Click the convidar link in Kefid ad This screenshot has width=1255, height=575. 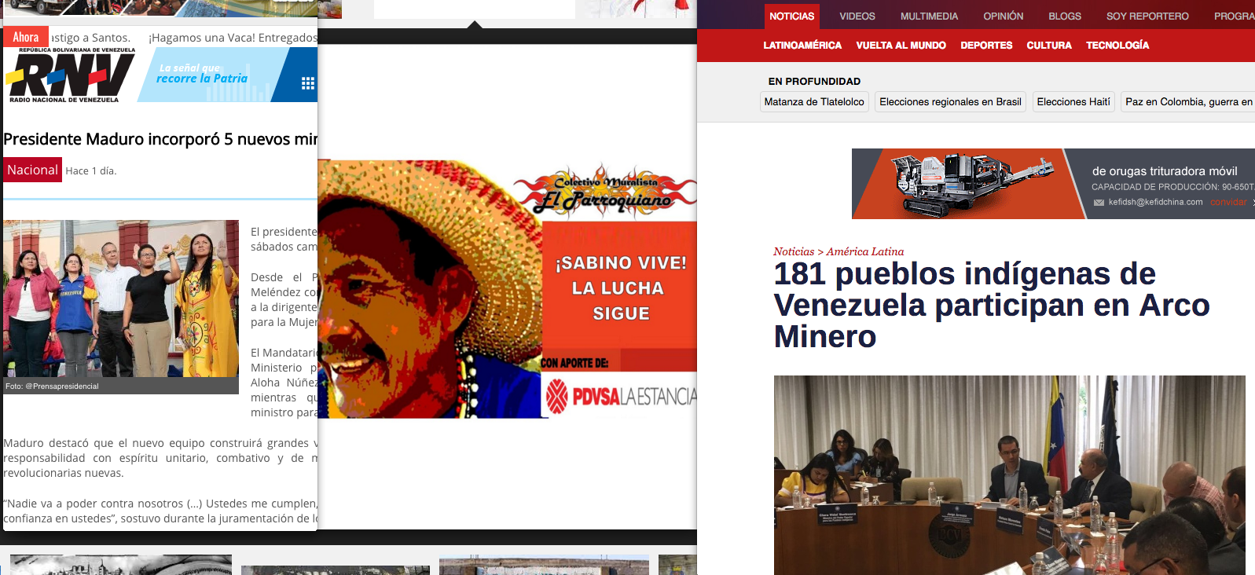[x=1228, y=203]
